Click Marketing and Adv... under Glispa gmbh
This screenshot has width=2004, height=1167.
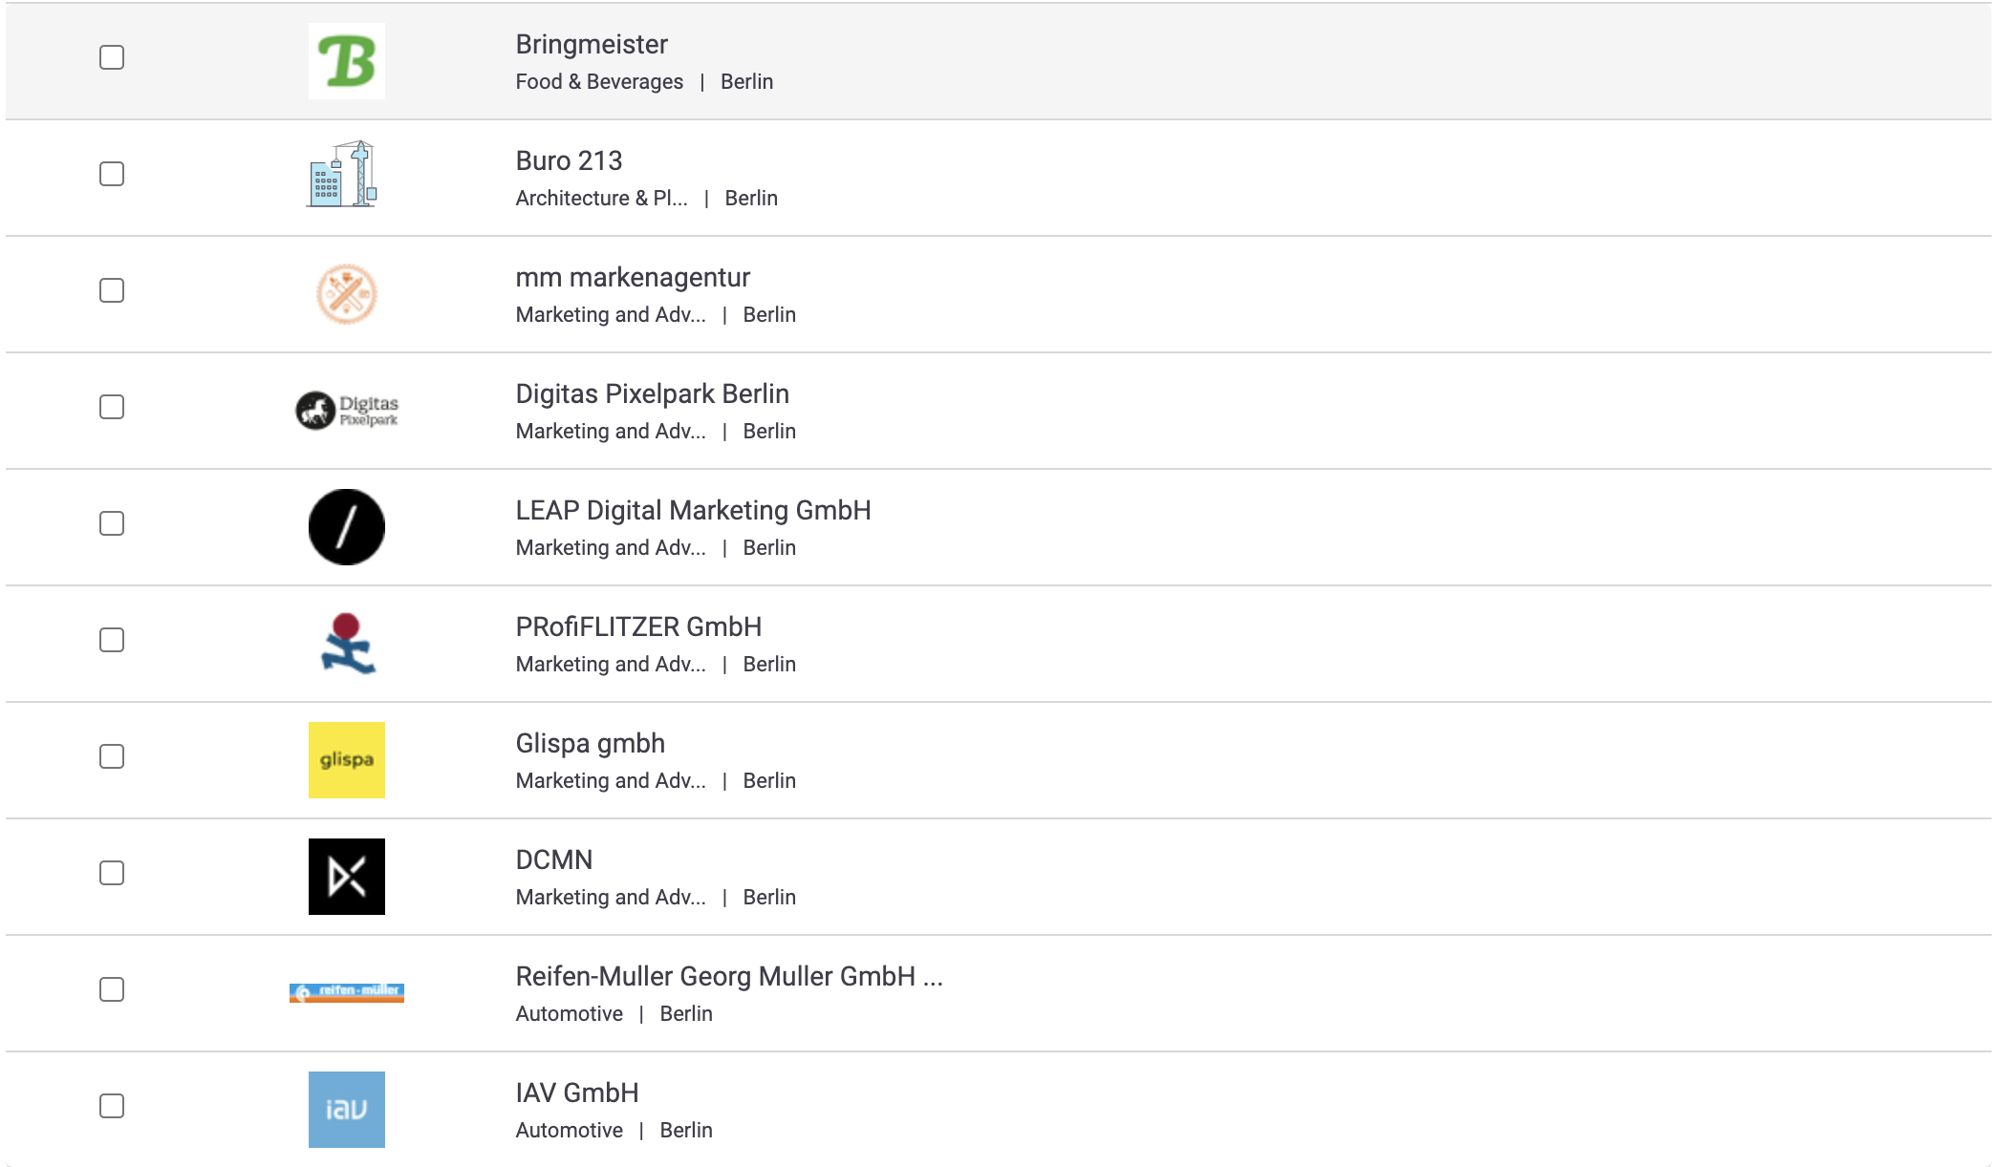click(x=611, y=781)
